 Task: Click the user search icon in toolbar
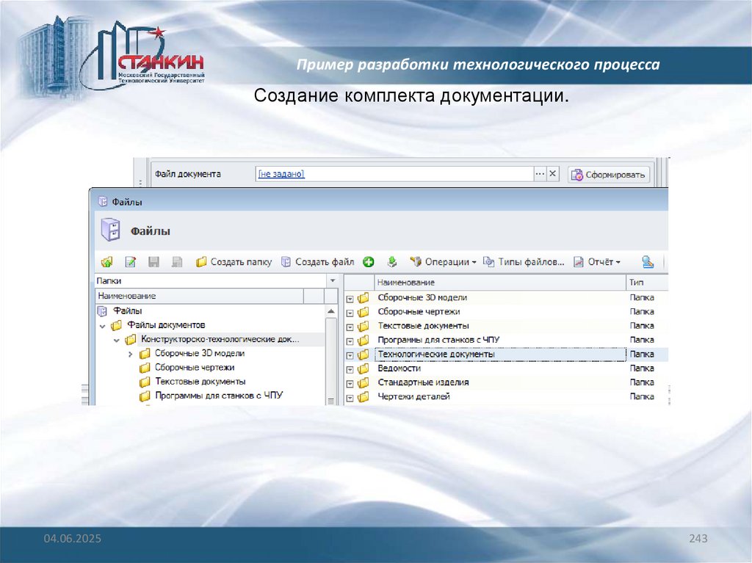pyautogui.click(x=648, y=262)
